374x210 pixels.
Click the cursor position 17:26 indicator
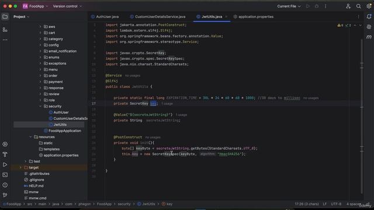coord(307,204)
